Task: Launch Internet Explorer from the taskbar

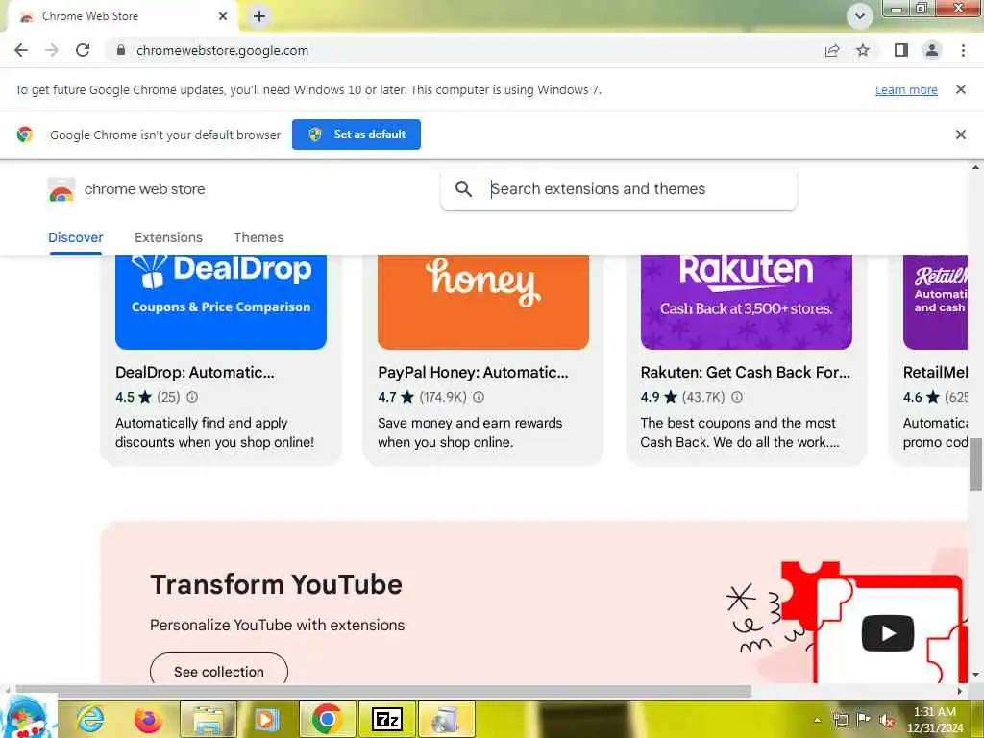Action: tap(89, 719)
